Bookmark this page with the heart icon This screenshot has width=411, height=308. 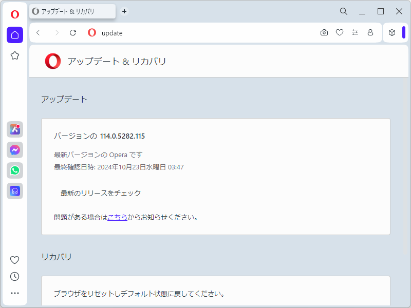pos(339,32)
